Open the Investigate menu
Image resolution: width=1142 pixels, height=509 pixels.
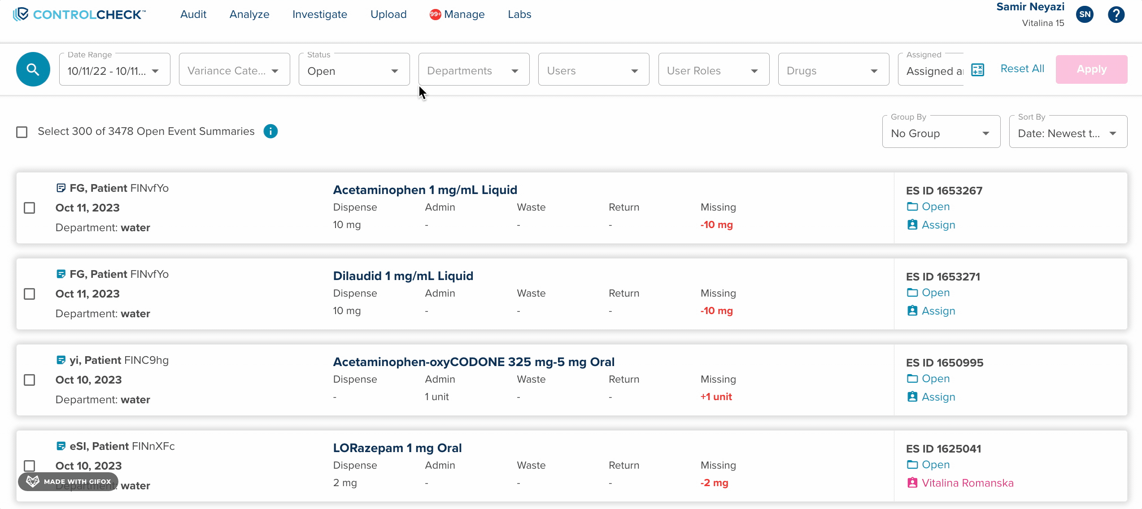319,14
